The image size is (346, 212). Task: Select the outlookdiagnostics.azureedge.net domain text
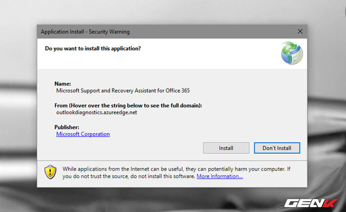point(97,113)
